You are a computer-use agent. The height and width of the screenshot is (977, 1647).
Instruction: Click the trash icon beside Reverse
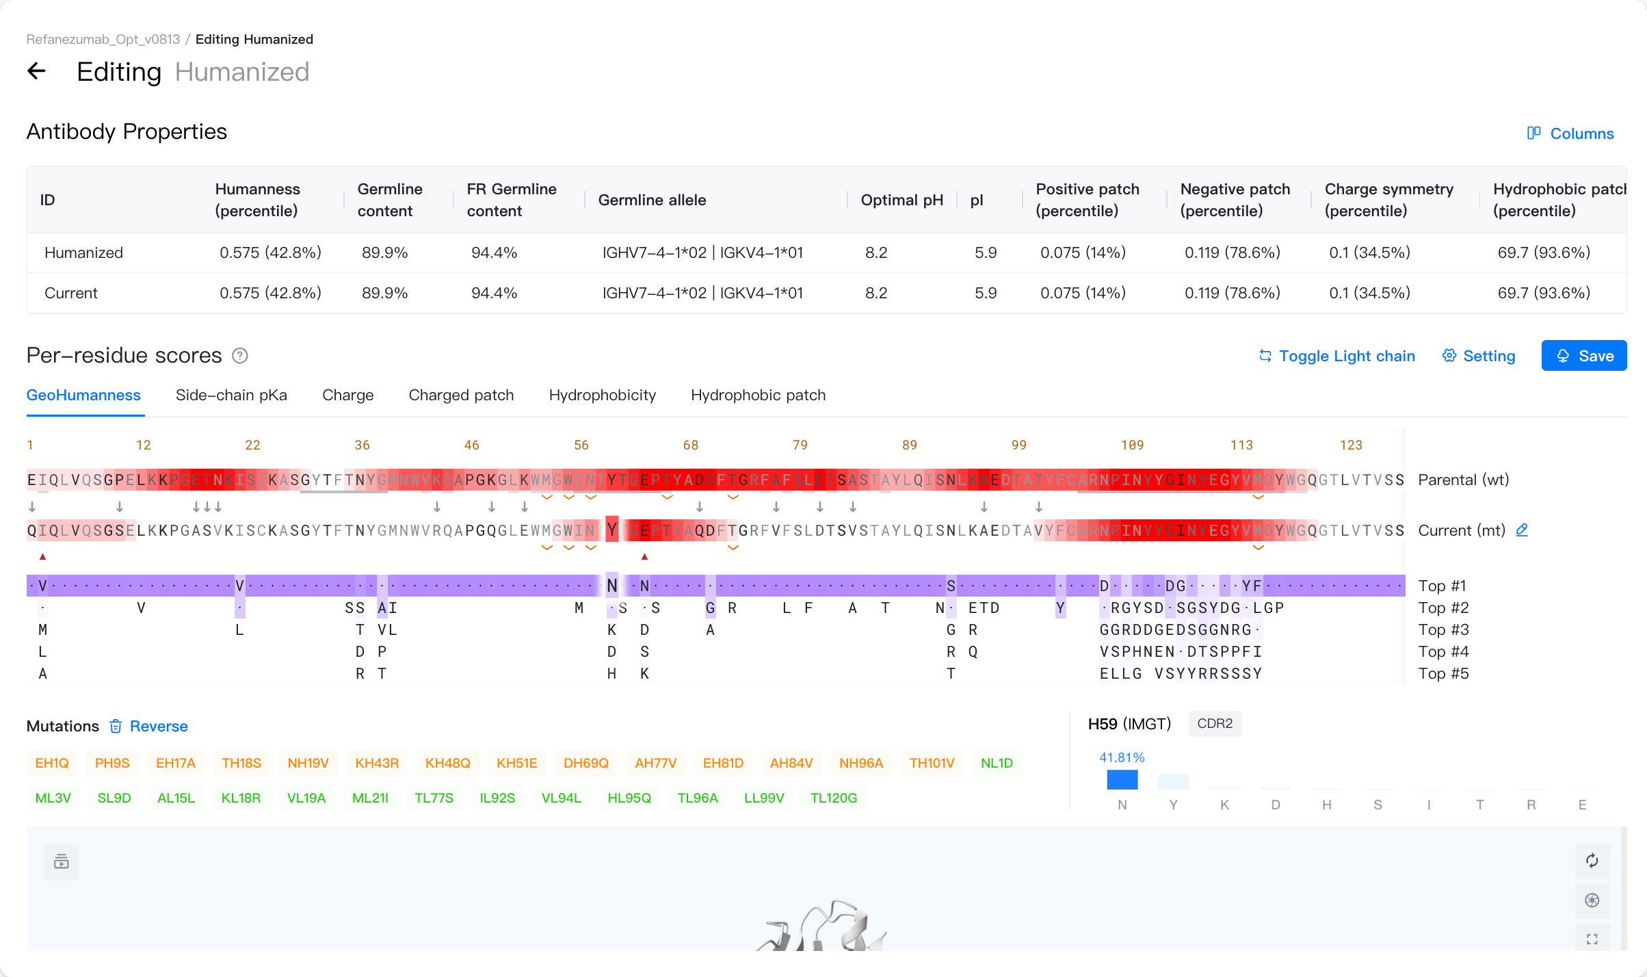click(x=116, y=727)
